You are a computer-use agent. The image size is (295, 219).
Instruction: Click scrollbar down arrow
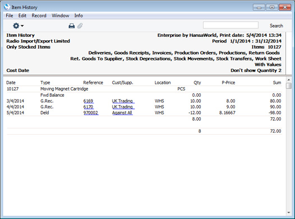(x=289, y=212)
